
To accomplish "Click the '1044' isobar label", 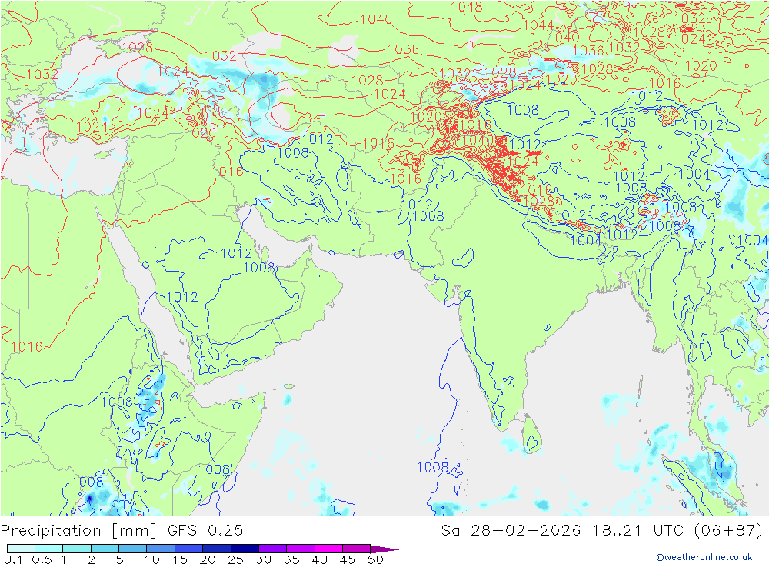I will pos(538,25).
